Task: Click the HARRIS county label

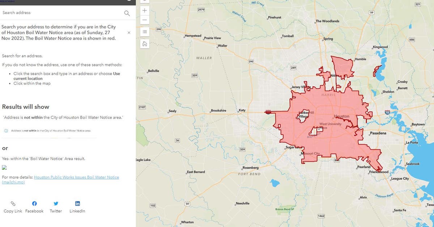Action: point(328,95)
